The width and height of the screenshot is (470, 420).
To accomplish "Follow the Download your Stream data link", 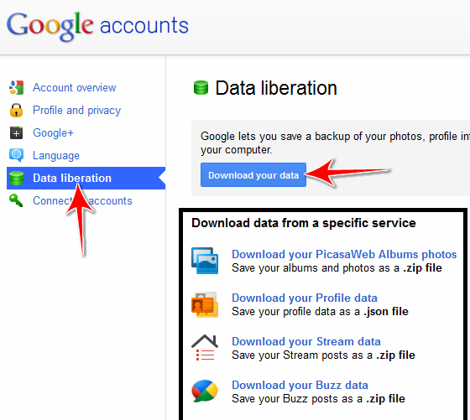I will point(306,341).
